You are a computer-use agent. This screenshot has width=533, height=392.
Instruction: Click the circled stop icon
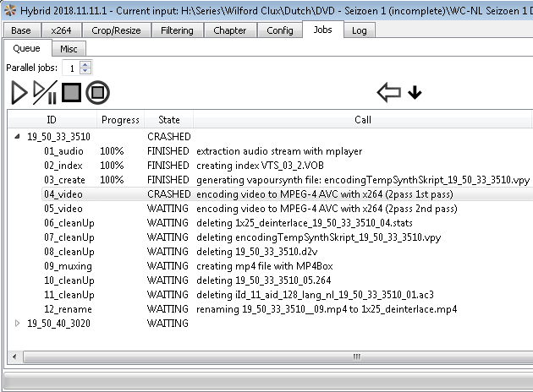(97, 93)
